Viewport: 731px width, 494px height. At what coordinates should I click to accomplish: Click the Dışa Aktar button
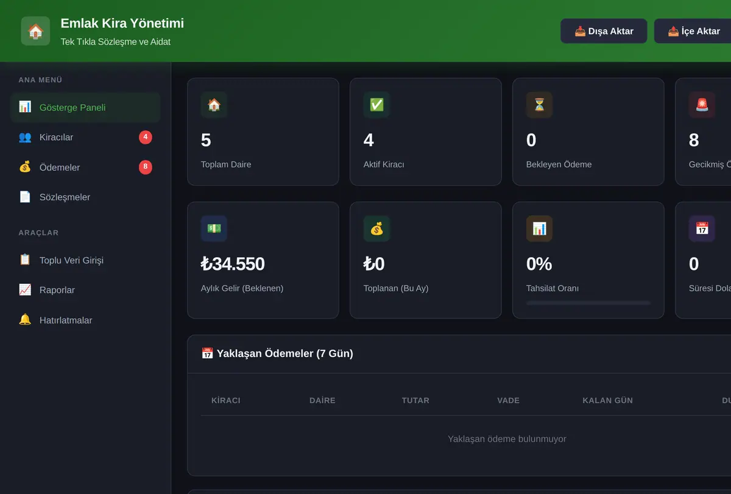[604, 31]
